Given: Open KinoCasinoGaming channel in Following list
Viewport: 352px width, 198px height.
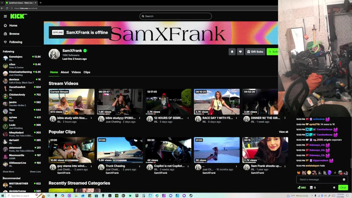Looking at the screenshot, I should click(22, 73).
